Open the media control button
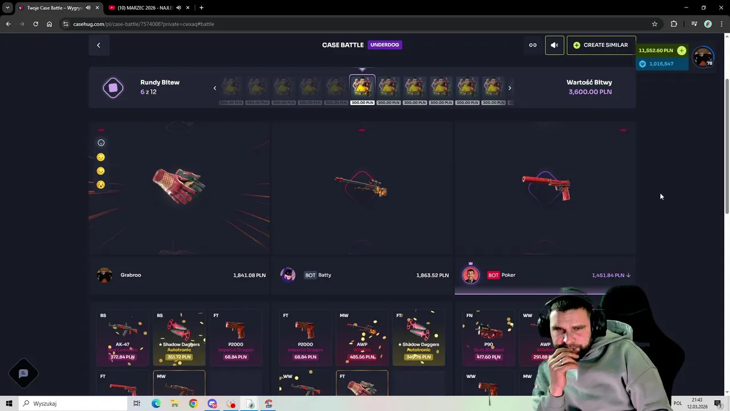730x411 pixels. coord(694,24)
